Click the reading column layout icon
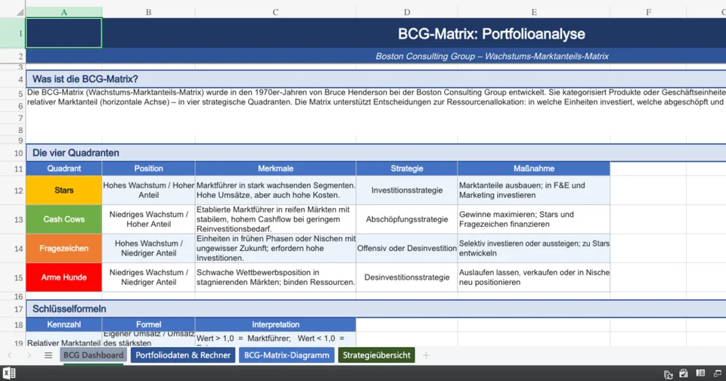 (x=700, y=373)
